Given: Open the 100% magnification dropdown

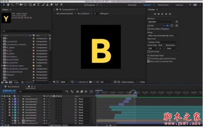Looking at the screenshot, I should pyautogui.click(x=65, y=82).
